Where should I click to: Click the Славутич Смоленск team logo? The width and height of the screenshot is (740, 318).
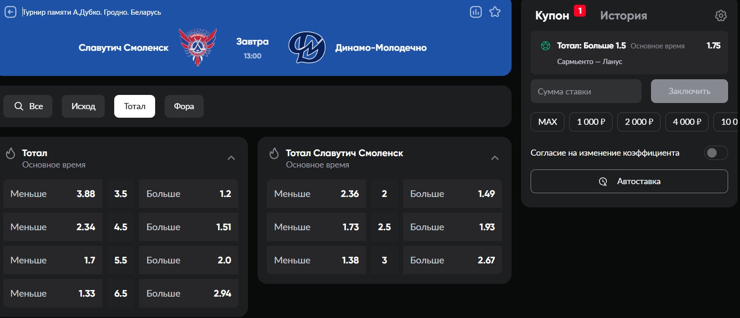click(x=197, y=47)
